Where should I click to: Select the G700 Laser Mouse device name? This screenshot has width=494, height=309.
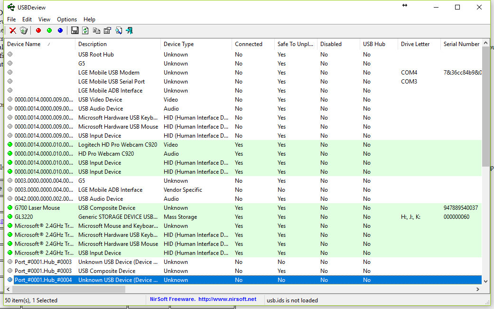pyautogui.click(x=37, y=208)
